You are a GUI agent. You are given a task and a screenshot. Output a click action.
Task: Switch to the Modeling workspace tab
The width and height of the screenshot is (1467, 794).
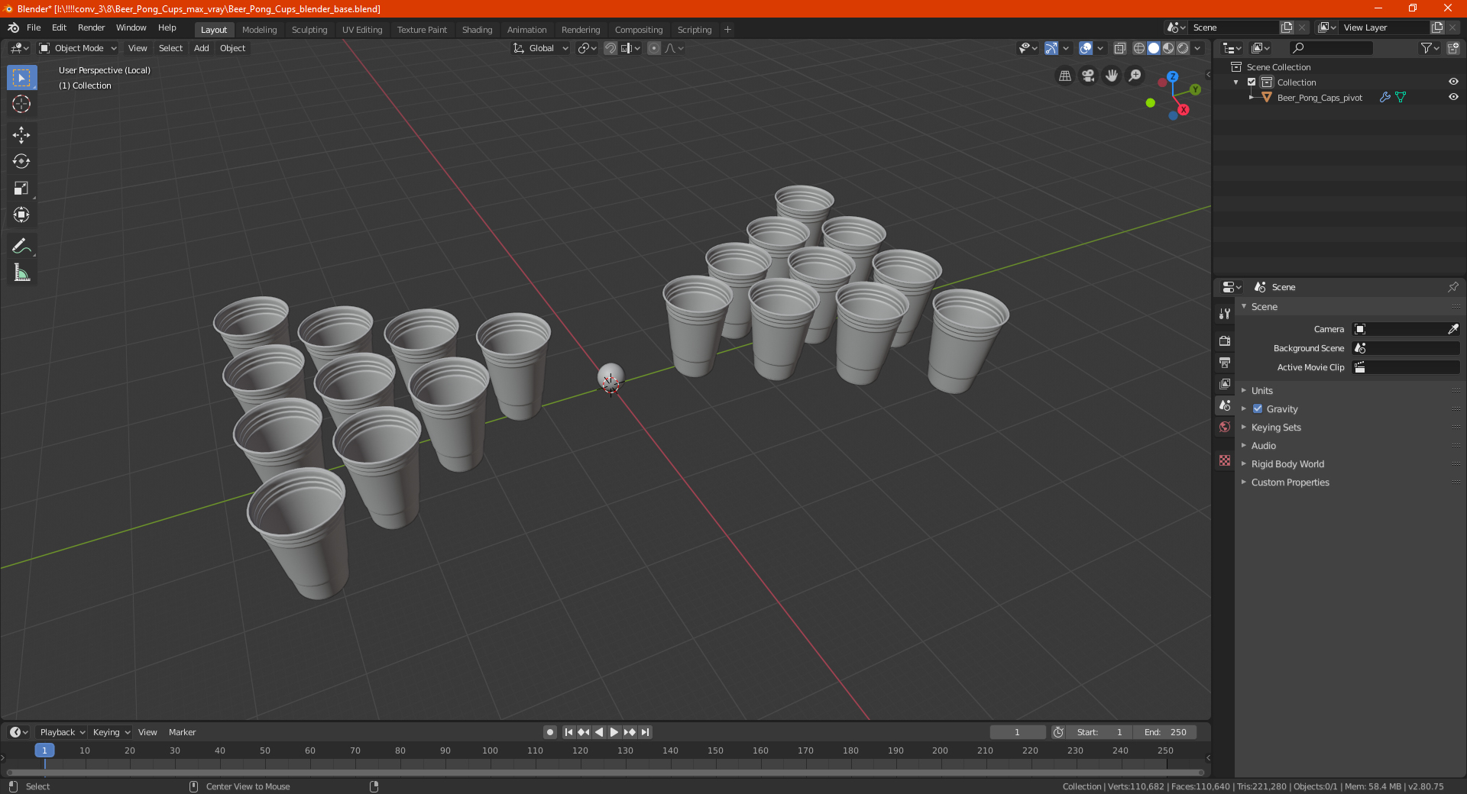[x=259, y=30]
